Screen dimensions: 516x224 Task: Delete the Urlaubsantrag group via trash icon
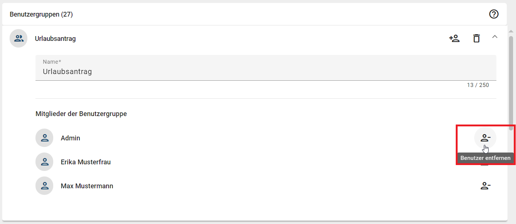pyautogui.click(x=476, y=38)
